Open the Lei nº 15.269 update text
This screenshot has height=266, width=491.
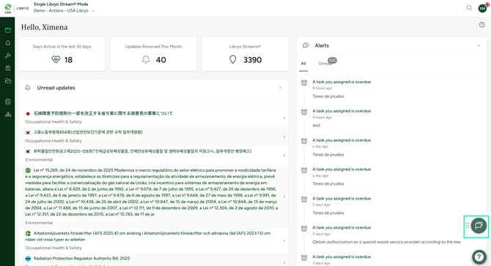pyautogui.click(x=152, y=192)
